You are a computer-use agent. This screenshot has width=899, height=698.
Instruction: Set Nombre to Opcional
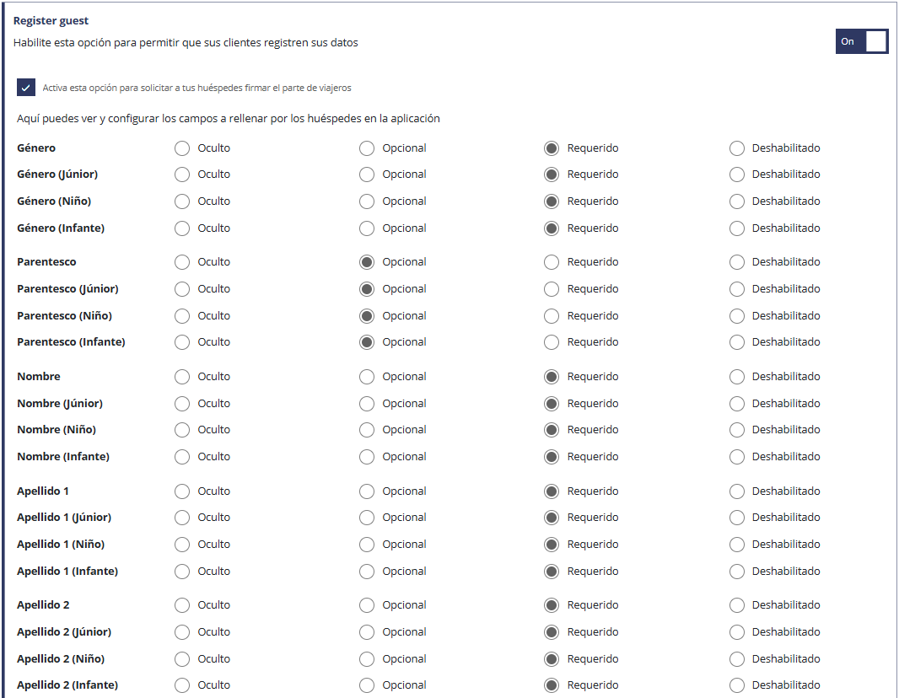point(367,377)
